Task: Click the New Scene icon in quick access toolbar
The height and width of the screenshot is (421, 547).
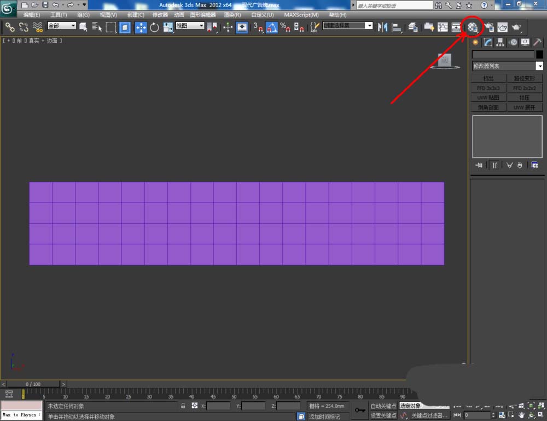Action: tap(25, 5)
